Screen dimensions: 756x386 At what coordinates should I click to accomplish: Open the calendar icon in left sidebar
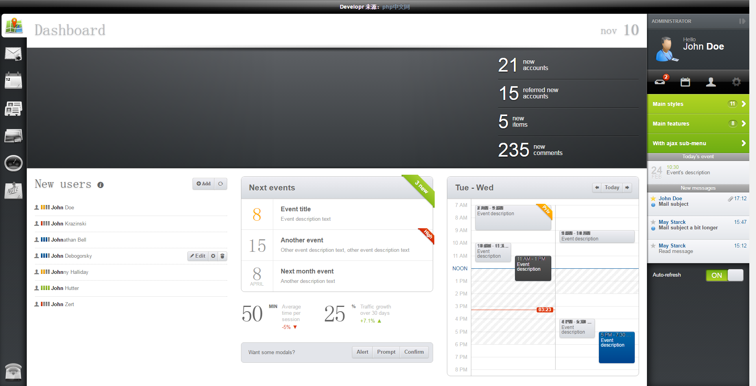pos(13,81)
